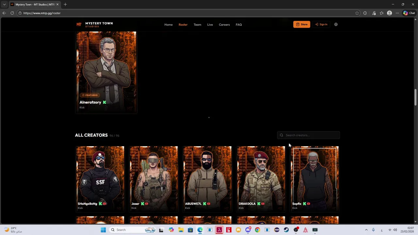
Task: Click the page vertical scrollbar thumb
Action: pyautogui.click(x=416, y=97)
